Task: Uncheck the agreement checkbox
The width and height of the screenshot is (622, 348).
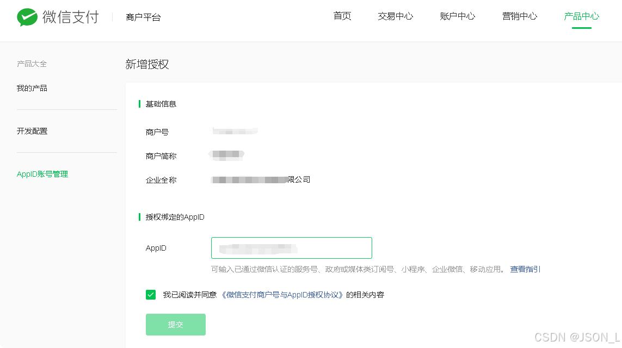Action: [x=151, y=295]
